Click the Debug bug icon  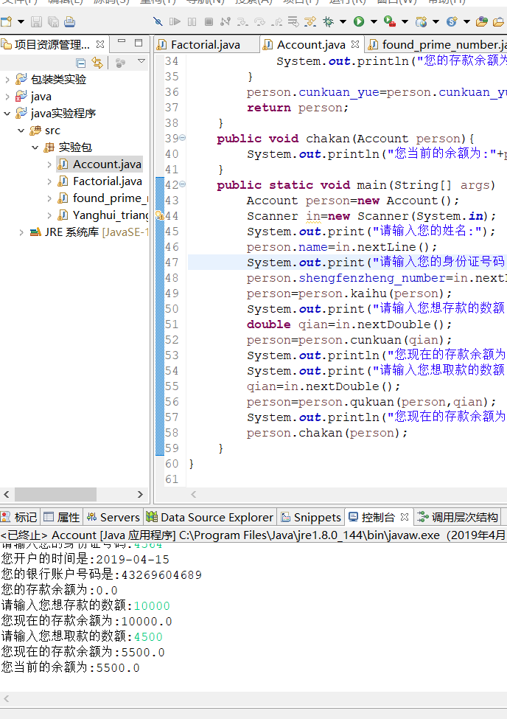pos(328,21)
